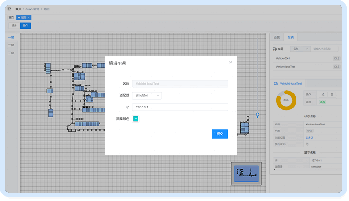This screenshot has width=349, height=201.
Task: Click the blue location pin on the map
Action: click(257, 115)
